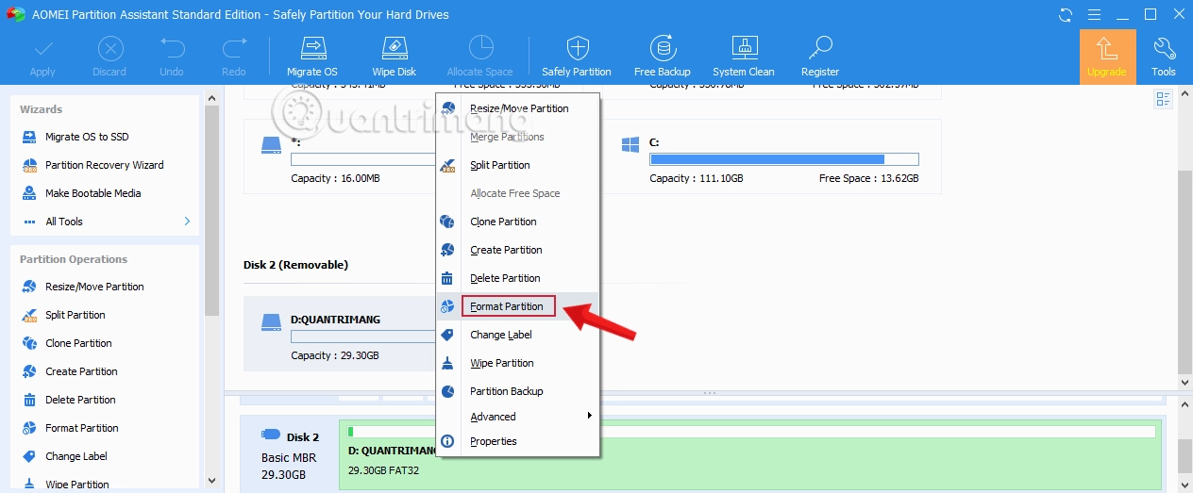This screenshot has height=493, width=1193.
Task: Click the D:QUANTRIMANG usage bar in disk list
Action: tap(363, 337)
